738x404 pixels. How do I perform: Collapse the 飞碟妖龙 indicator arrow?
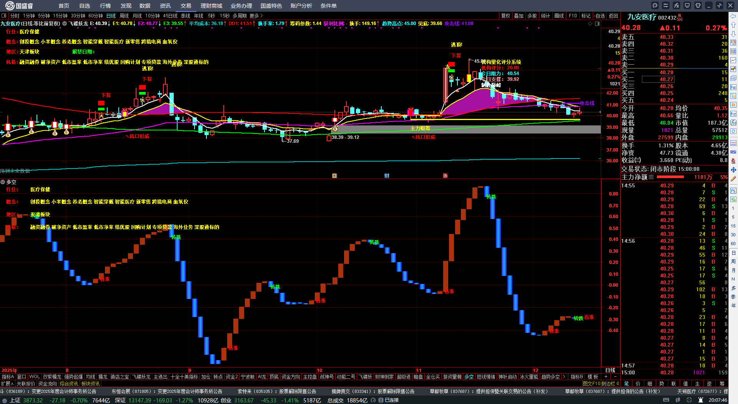tap(65, 23)
